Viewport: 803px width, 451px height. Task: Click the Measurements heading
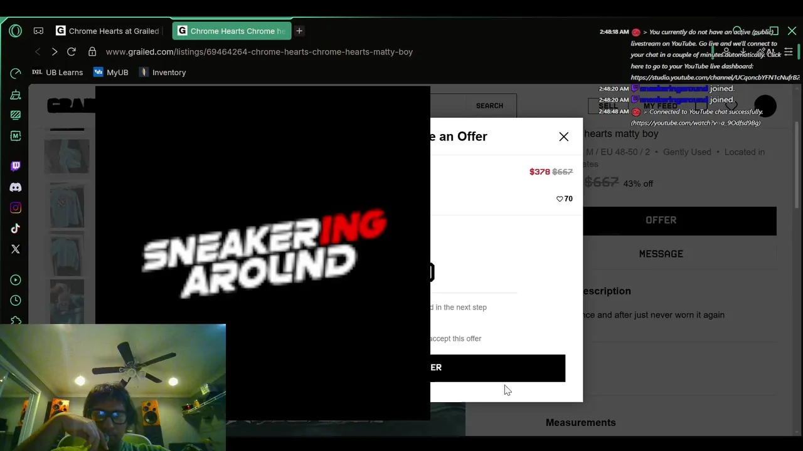(x=580, y=423)
